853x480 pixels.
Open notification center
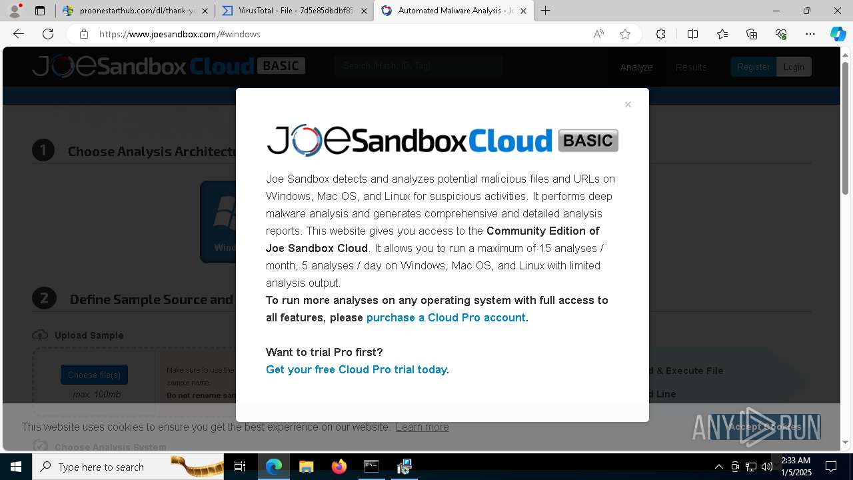pyautogui.click(x=832, y=467)
